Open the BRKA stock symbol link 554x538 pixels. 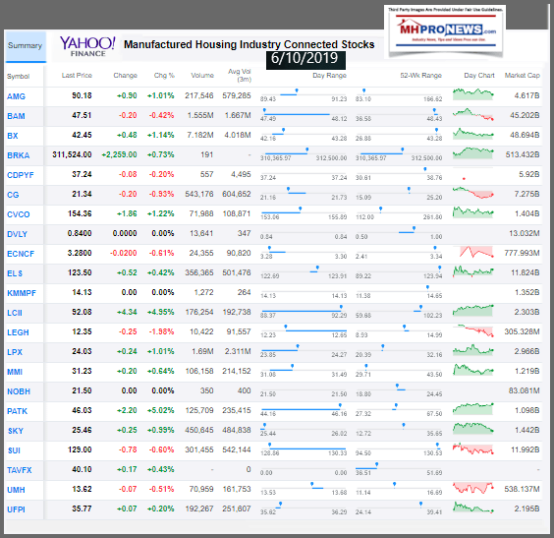[18, 155]
